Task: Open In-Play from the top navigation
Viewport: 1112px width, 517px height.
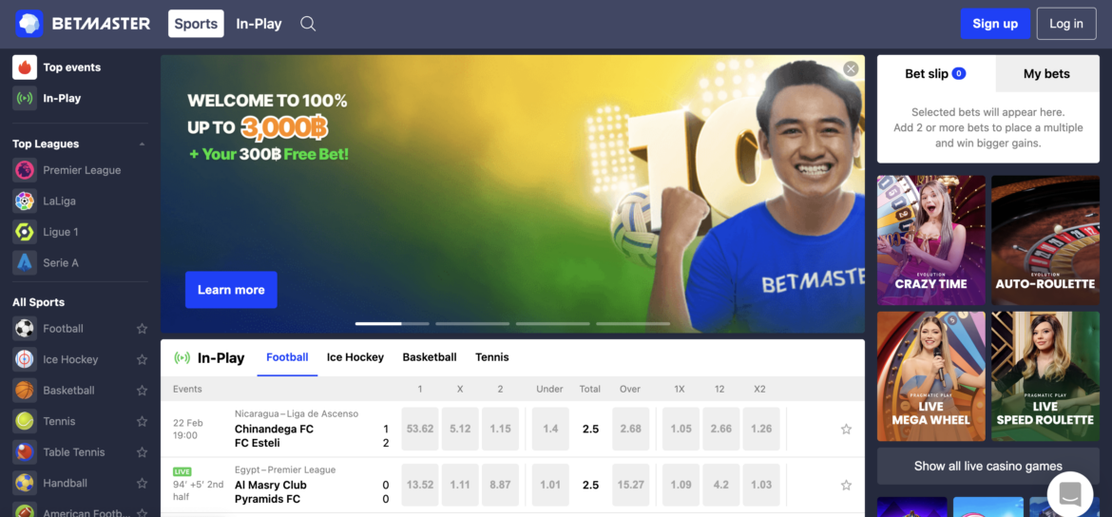Action: pos(259,24)
